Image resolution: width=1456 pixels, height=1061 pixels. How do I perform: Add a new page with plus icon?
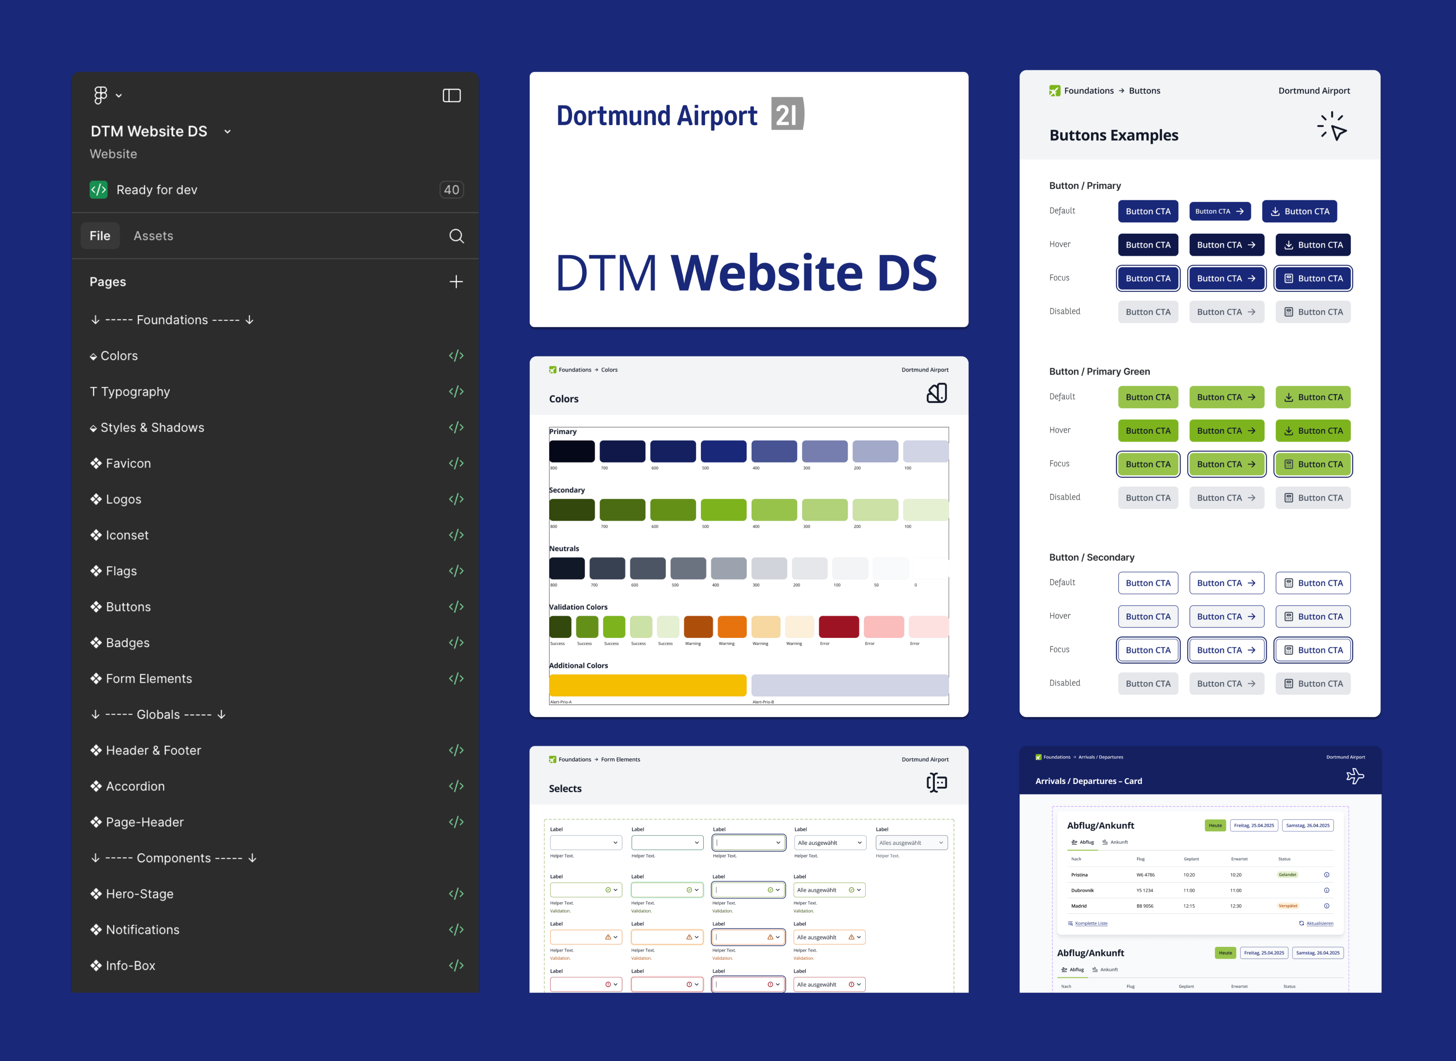pyautogui.click(x=456, y=281)
